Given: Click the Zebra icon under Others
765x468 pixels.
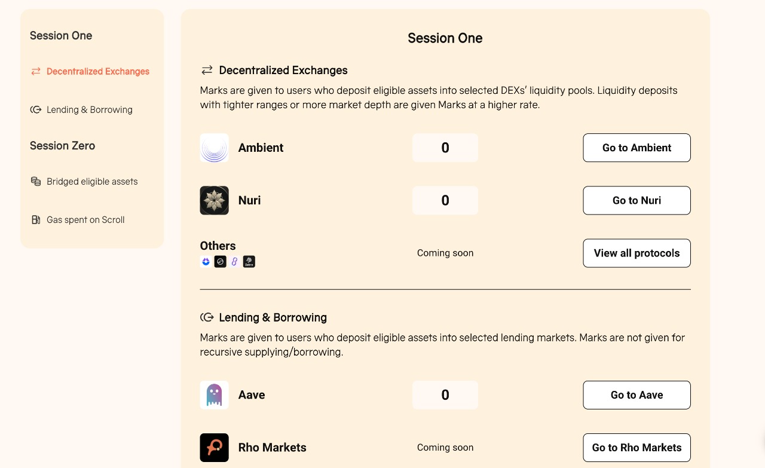Looking at the screenshot, I should point(249,261).
